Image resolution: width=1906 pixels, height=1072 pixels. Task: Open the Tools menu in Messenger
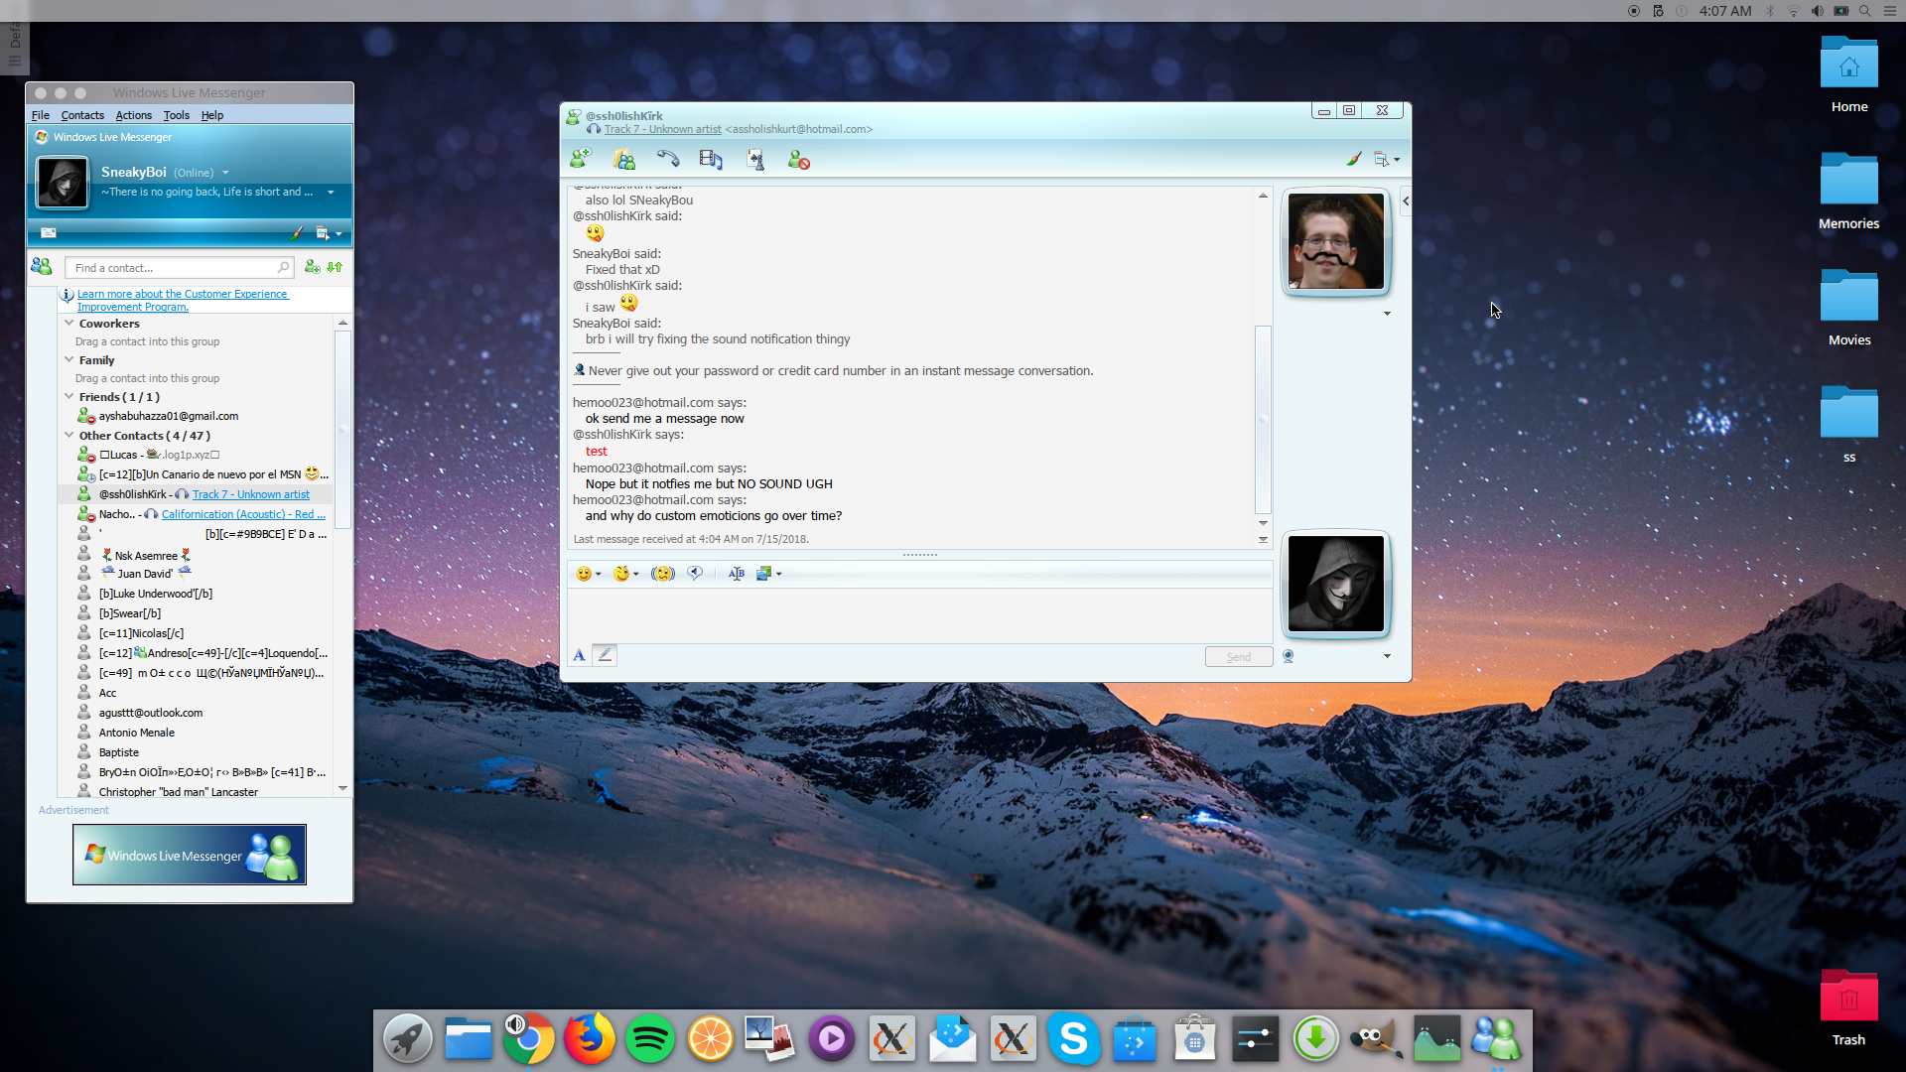tap(176, 114)
